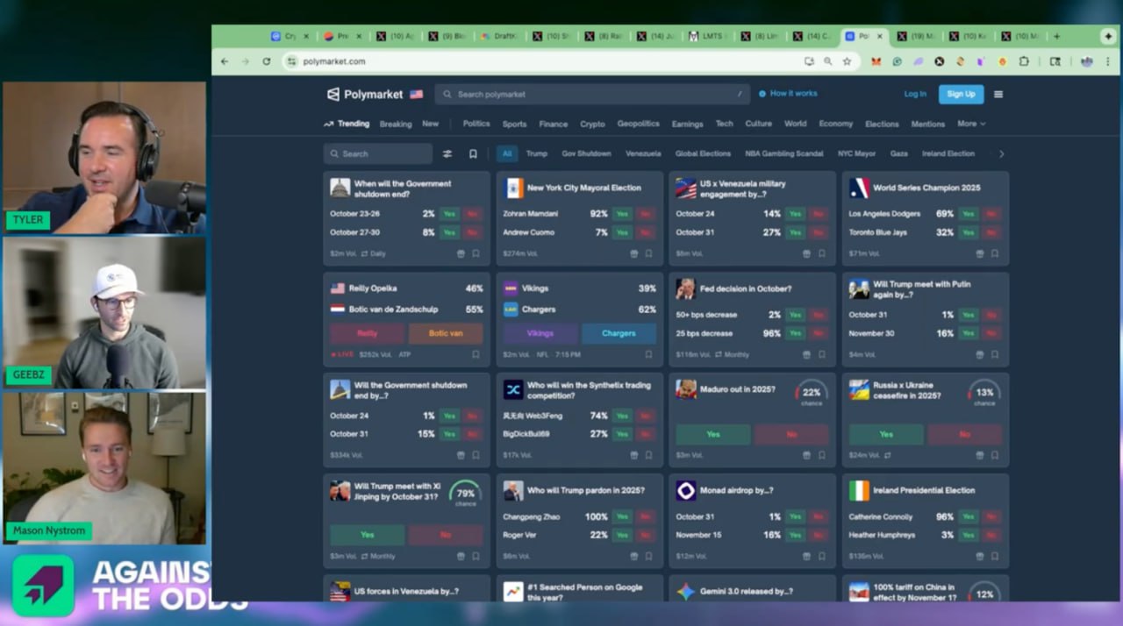Switch to the Crypto category
This screenshot has width=1123, height=626.
[x=592, y=124]
